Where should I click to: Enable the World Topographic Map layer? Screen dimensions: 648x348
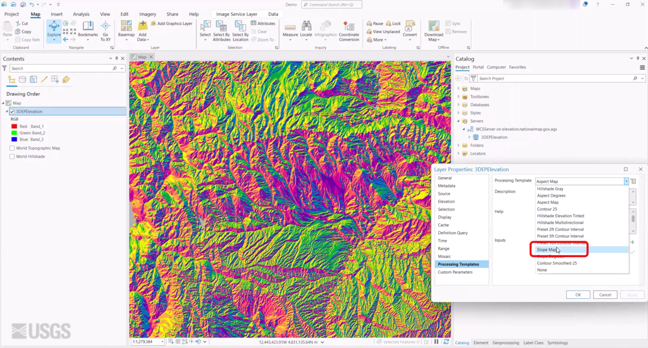coord(12,148)
